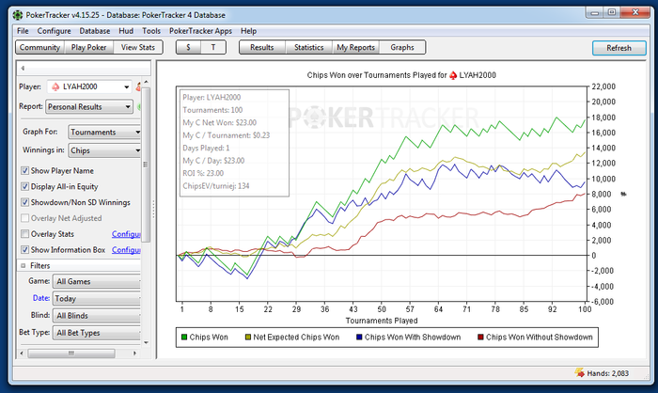Click the green icon beside the Report dropdown
This screenshot has height=393, width=658.
138,106
